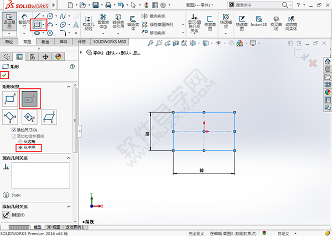
Task: Click Linear Sketch Pattern (线性草图阵列)
Action: pyautogui.click(x=158, y=24)
